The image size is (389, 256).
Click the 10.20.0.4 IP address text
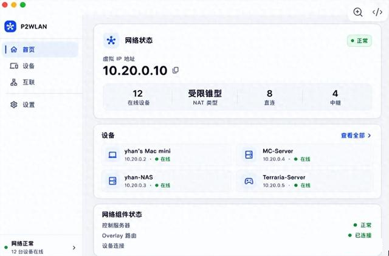click(x=274, y=159)
